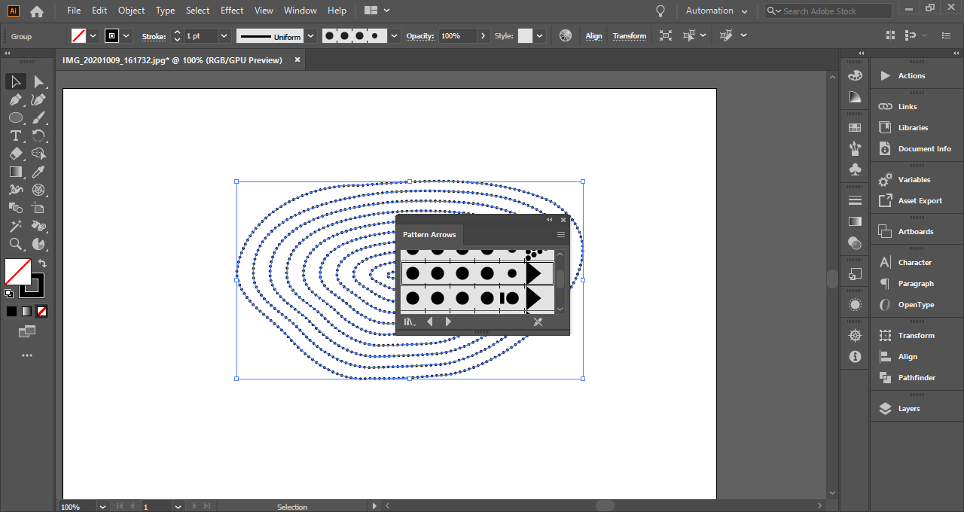Set paint mode to None
The image size is (964, 512).
41,311
